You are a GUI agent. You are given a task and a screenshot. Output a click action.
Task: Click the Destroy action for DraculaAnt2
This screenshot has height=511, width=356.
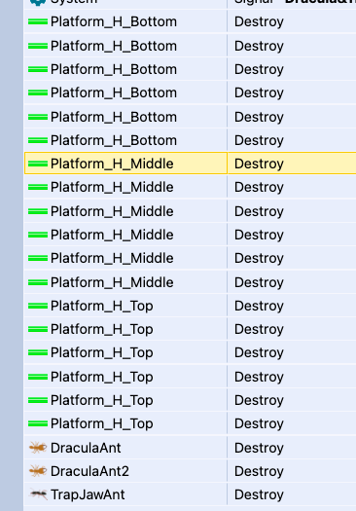point(259,471)
